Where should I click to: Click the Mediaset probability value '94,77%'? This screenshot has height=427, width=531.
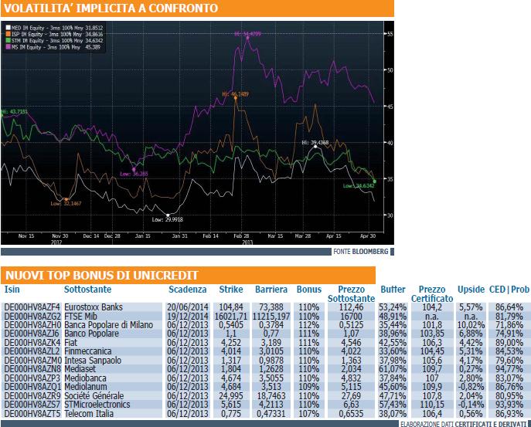coord(509,369)
